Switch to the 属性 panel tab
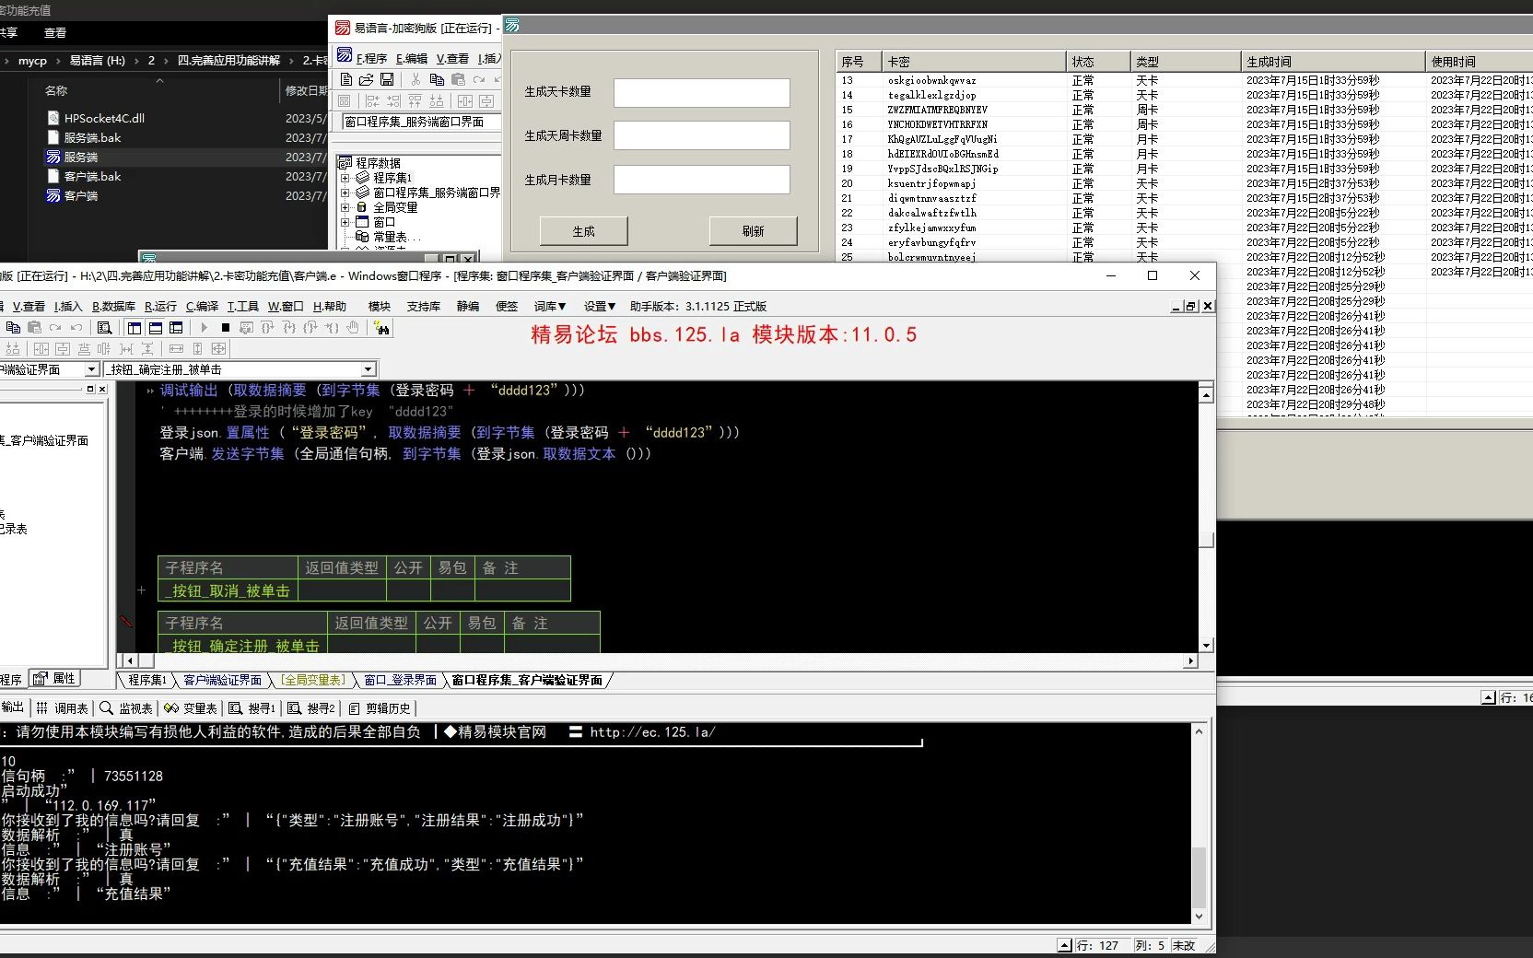This screenshot has height=958, width=1533. [x=55, y=679]
